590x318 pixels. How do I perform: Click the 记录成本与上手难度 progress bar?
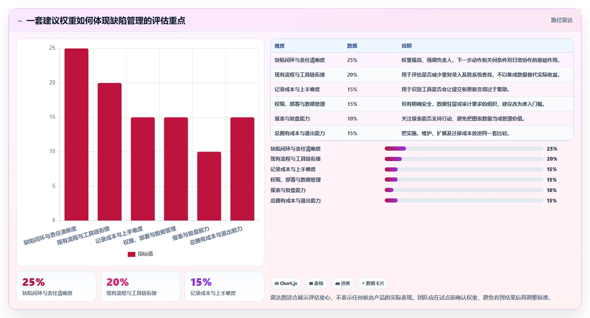tap(464, 169)
